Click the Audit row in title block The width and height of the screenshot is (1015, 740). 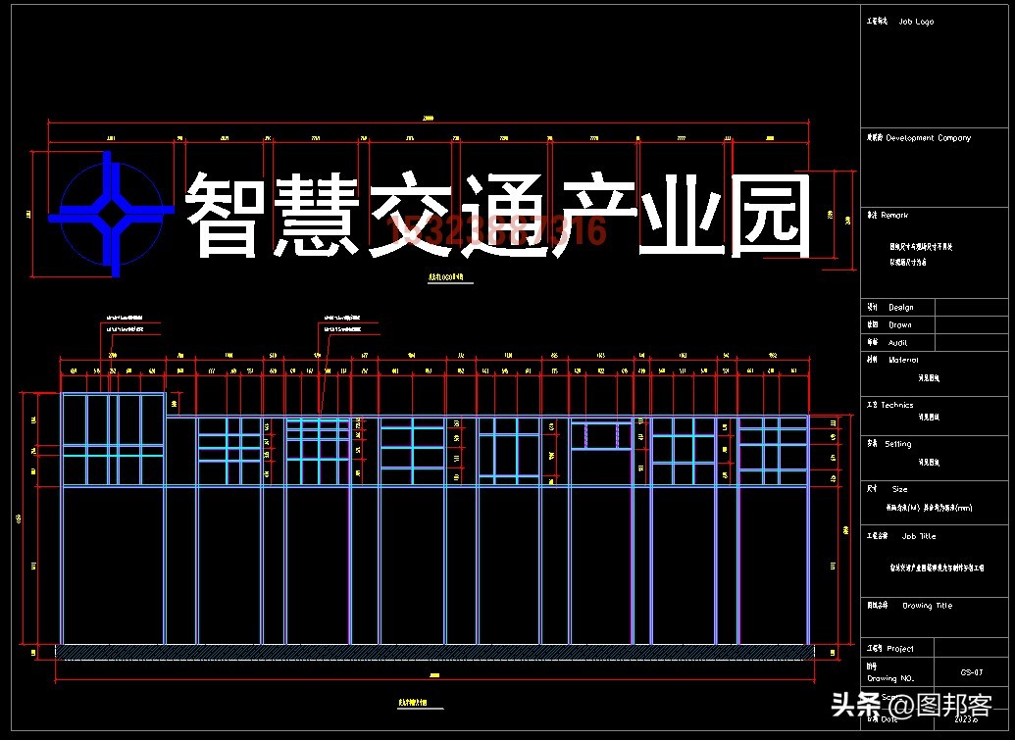(897, 342)
